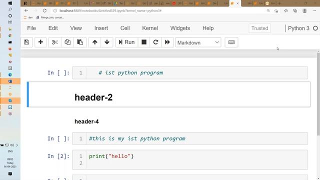Run the selected cell
Viewport: 320px width, 180px height.
click(x=126, y=42)
